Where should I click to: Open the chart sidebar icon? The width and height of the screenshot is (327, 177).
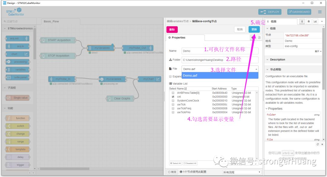pos(315,21)
